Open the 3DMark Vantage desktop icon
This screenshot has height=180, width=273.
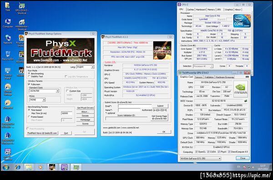tap(8, 90)
